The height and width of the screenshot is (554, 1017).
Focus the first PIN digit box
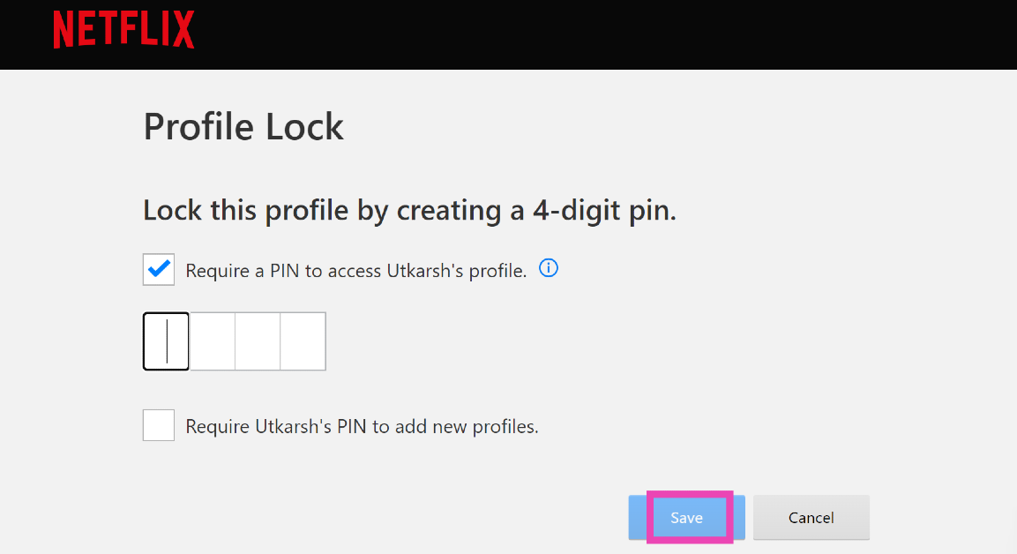point(167,341)
